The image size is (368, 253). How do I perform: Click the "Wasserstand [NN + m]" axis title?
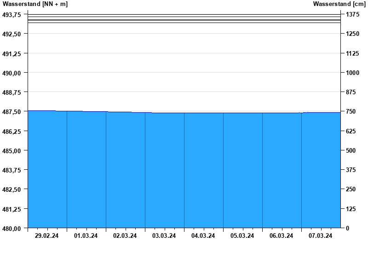(x=35, y=4)
